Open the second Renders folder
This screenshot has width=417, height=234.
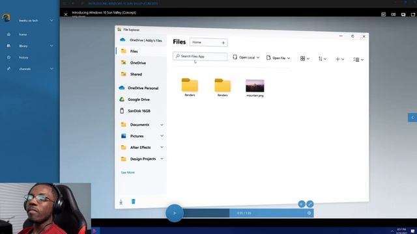tap(223, 87)
